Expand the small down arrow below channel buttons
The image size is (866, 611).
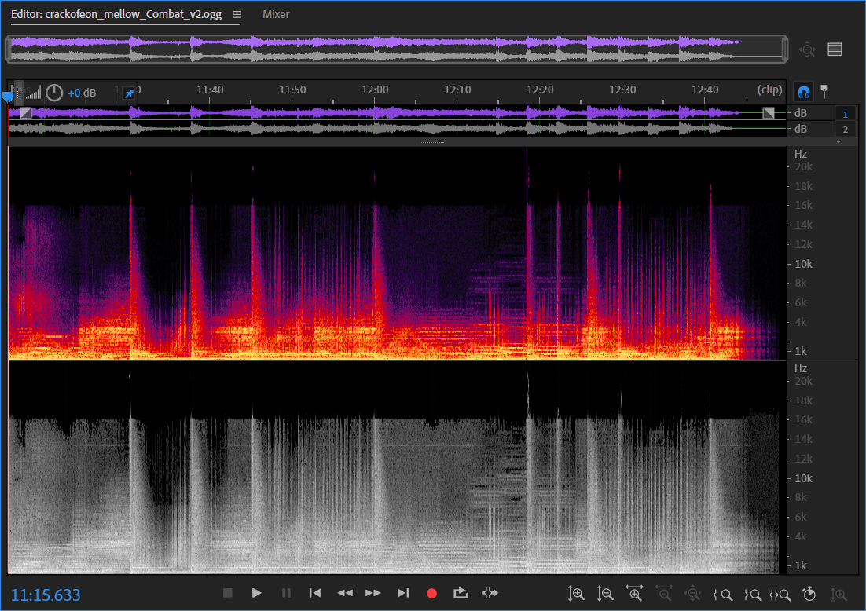[x=838, y=142]
